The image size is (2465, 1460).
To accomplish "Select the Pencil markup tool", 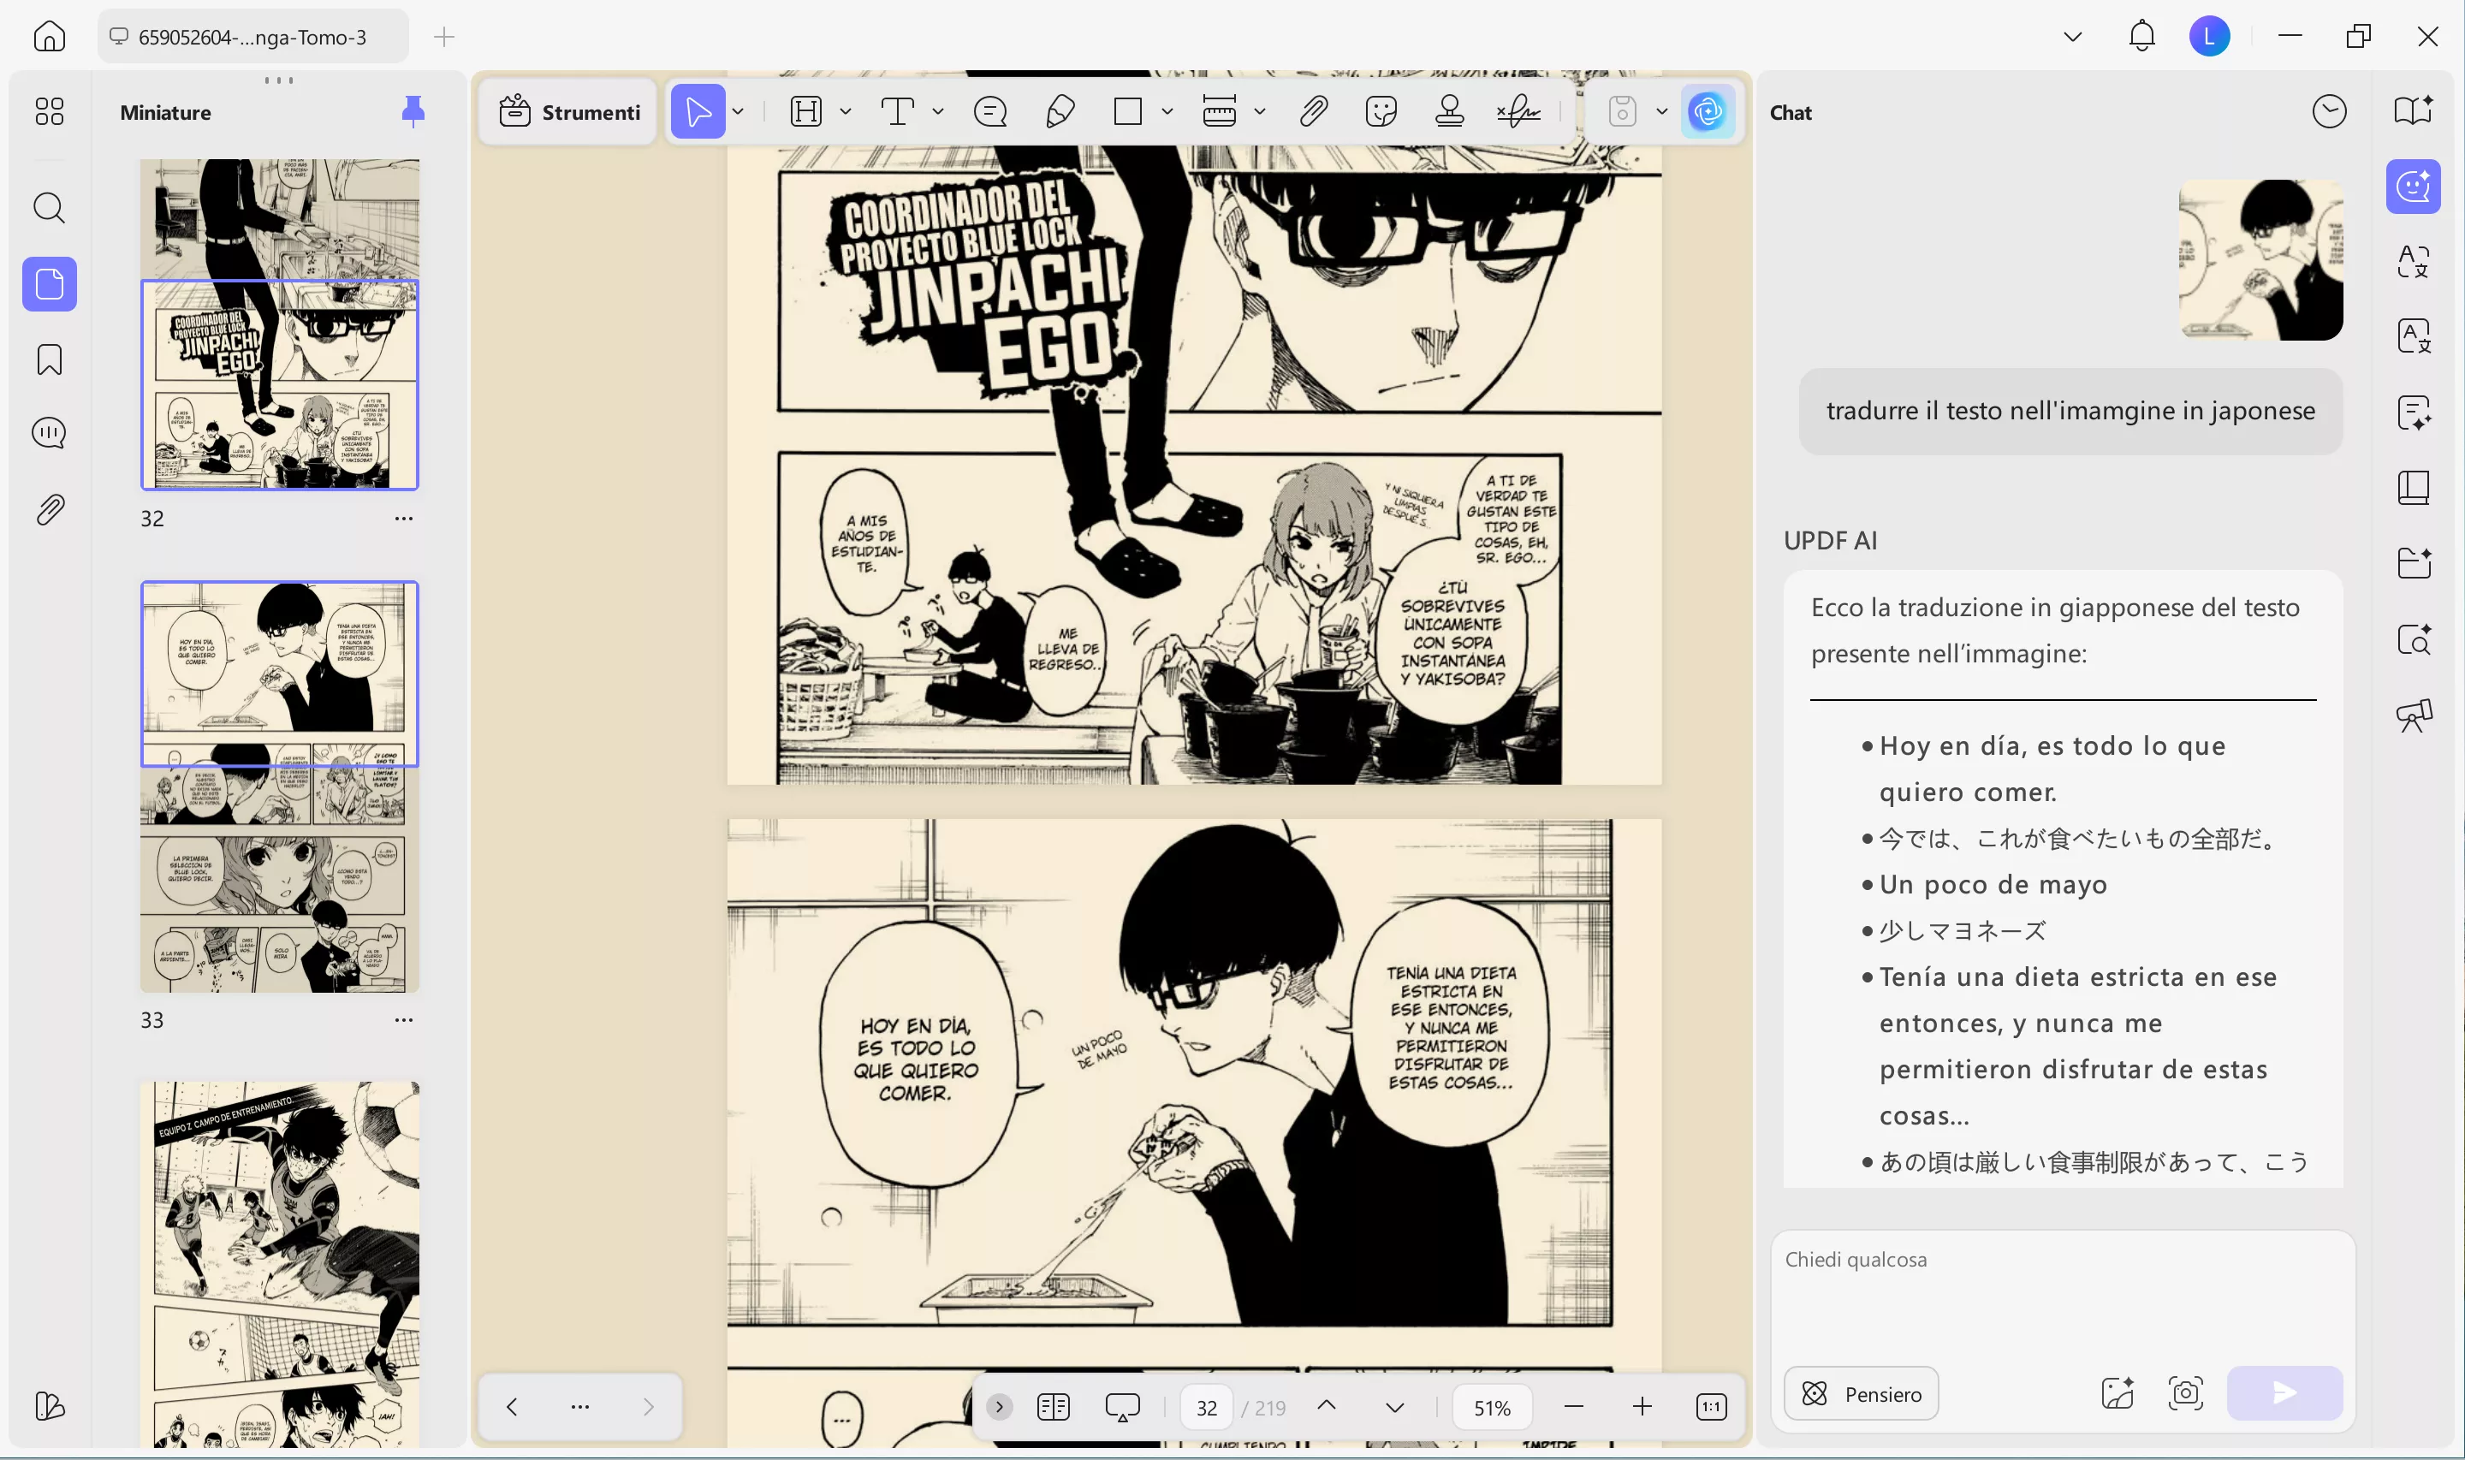I will (1060, 111).
